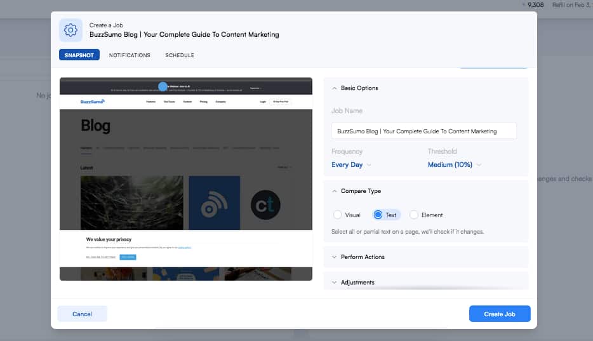Select the Visual compare type
Viewport: 593px width, 341px height.
(x=338, y=215)
